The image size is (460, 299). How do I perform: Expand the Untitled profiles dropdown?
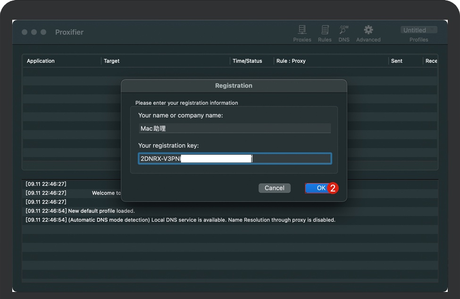point(418,30)
